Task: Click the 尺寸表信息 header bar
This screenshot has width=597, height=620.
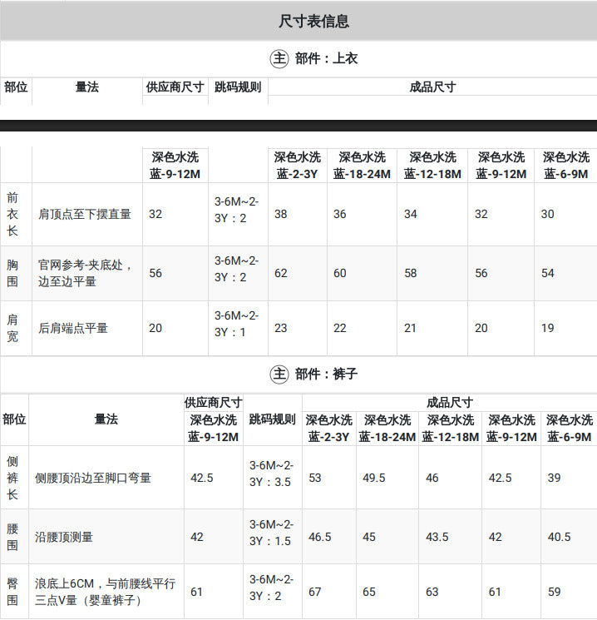Action: (x=298, y=21)
